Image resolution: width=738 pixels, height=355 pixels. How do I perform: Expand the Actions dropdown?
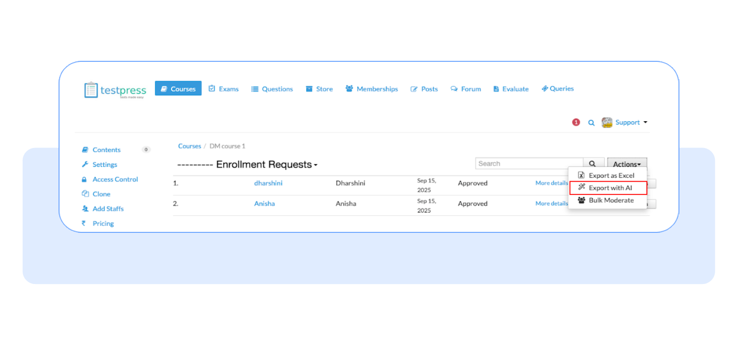[627, 164]
